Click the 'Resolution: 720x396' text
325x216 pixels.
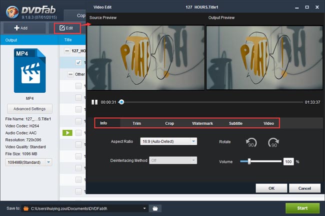pyautogui.click(x=23, y=140)
